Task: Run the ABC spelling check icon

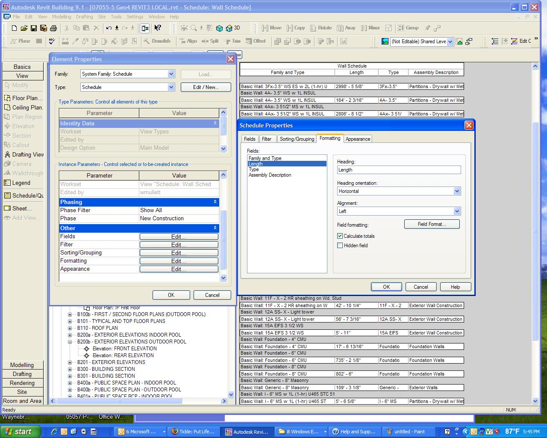Action: pos(52,41)
